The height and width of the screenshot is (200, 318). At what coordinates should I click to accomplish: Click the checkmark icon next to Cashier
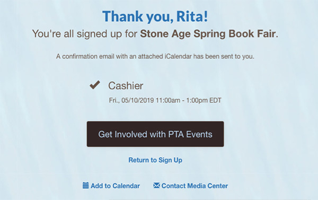(95, 85)
